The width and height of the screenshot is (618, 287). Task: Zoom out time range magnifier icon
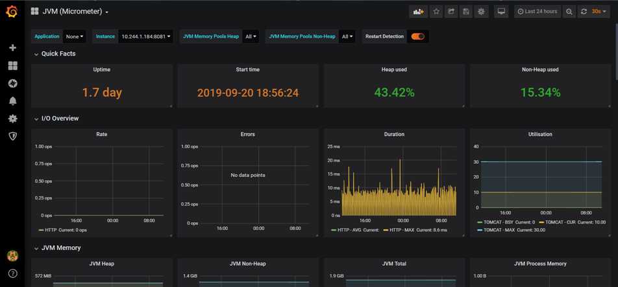click(x=569, y=12)
